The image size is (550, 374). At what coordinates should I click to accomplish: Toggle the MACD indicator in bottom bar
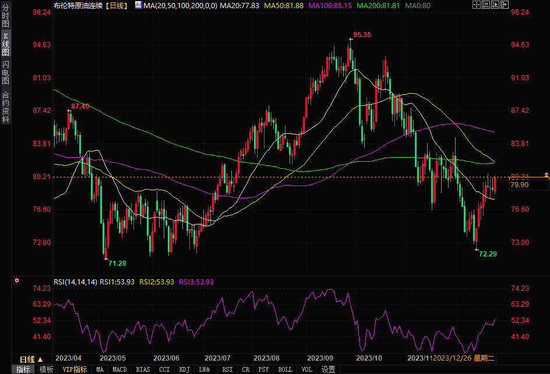(119, 369)
